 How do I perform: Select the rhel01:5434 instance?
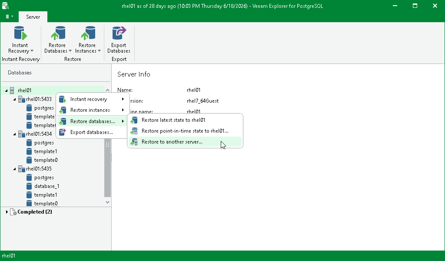pos(39,134)
